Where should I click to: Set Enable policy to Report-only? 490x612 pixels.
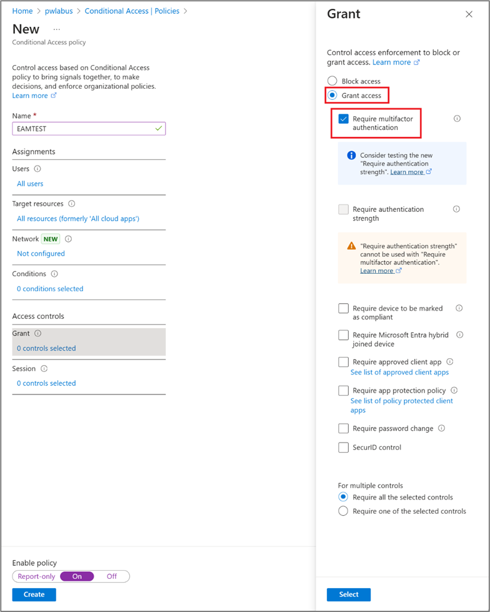tap(36, 576)
